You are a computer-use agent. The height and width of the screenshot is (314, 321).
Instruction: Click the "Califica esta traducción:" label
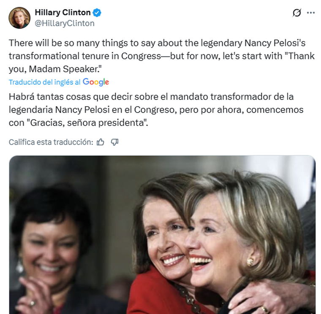[x=51, y=142]
